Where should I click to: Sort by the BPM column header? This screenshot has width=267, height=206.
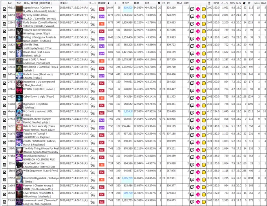[x=216, y=3]
